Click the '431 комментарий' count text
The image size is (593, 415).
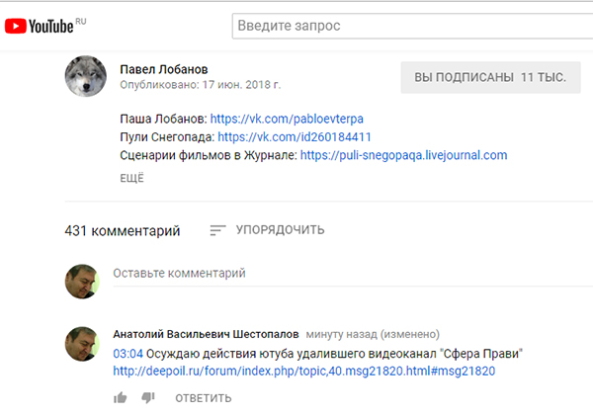pos(123,230)
